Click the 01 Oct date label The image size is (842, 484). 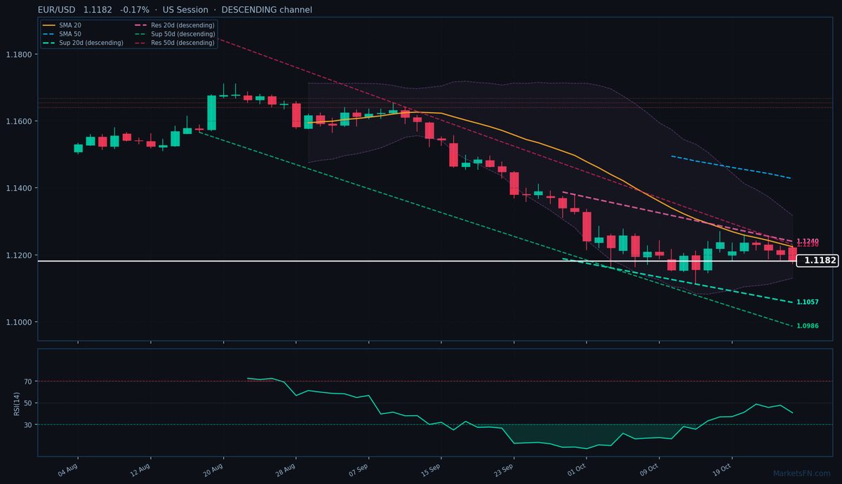[x=577, y=469]
